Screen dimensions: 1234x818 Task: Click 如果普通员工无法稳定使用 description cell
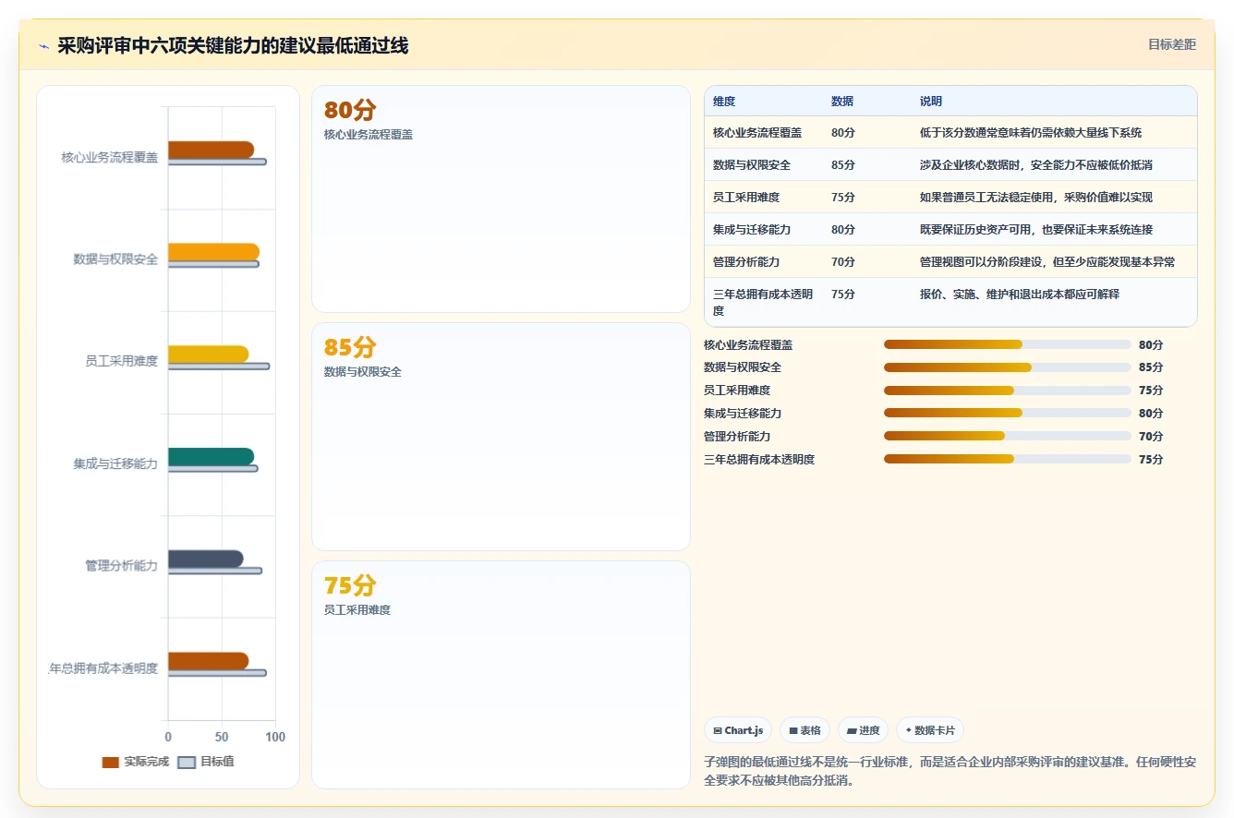1036,198
